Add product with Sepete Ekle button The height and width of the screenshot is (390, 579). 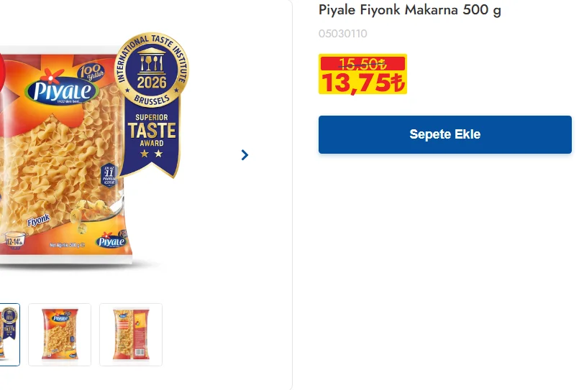pos(444,134)
